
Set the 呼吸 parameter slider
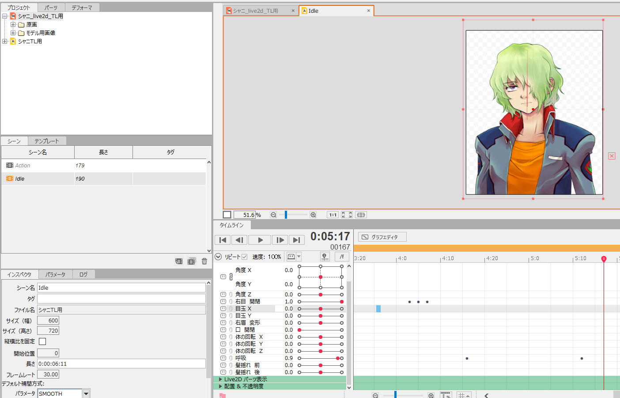click(321, 358)
